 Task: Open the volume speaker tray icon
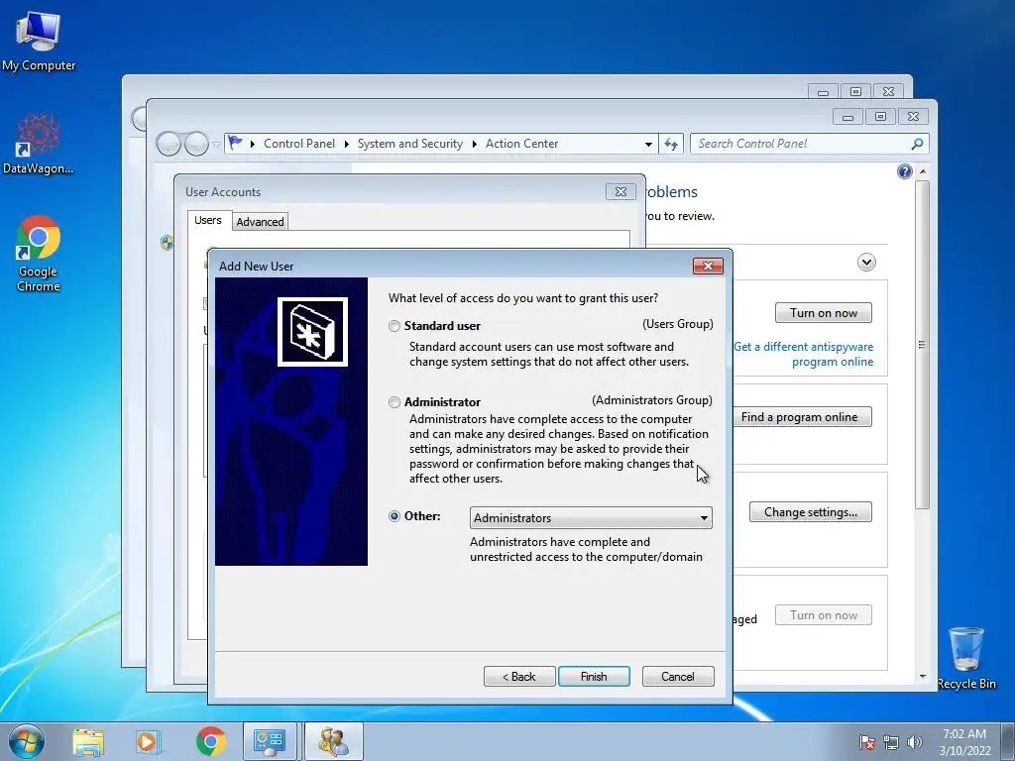915,742
